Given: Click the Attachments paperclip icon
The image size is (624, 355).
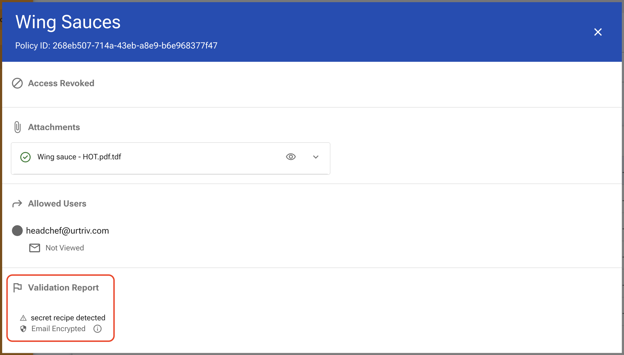Looking at the screenshot, I should click(17, 127).
